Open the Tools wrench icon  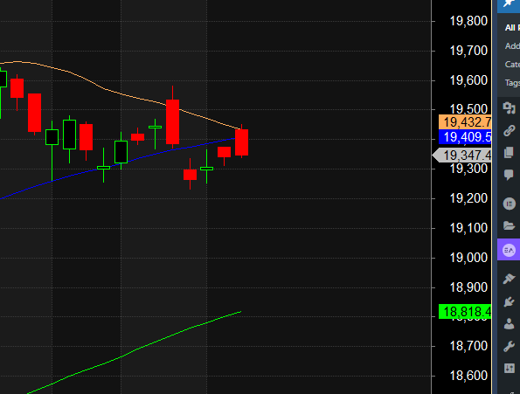(509, 346)
